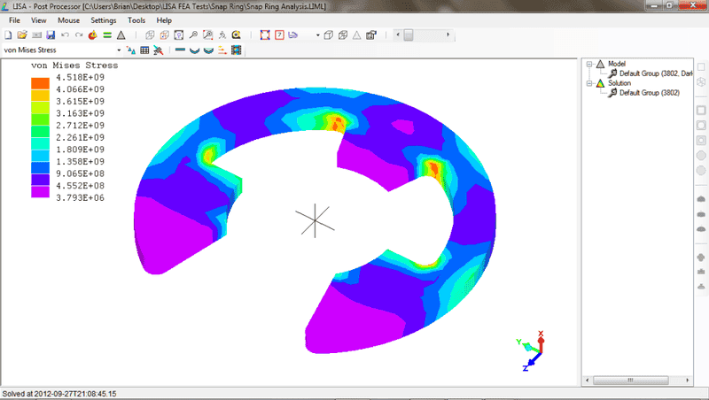This screenshot has width=709, height=400.
Task: Click the single wireframe cube icon
Action: (329, 35)
